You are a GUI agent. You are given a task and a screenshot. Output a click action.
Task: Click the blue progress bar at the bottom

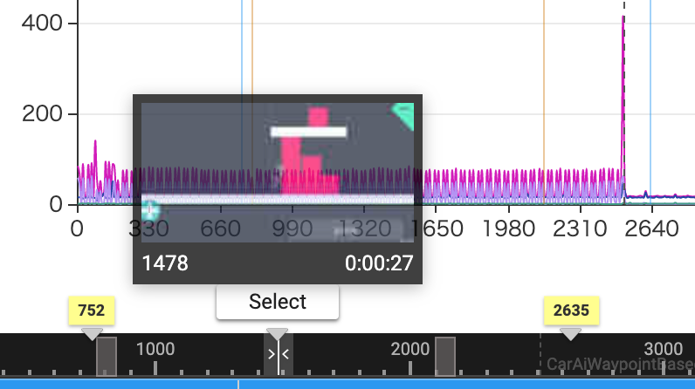[x=437, y=384]
